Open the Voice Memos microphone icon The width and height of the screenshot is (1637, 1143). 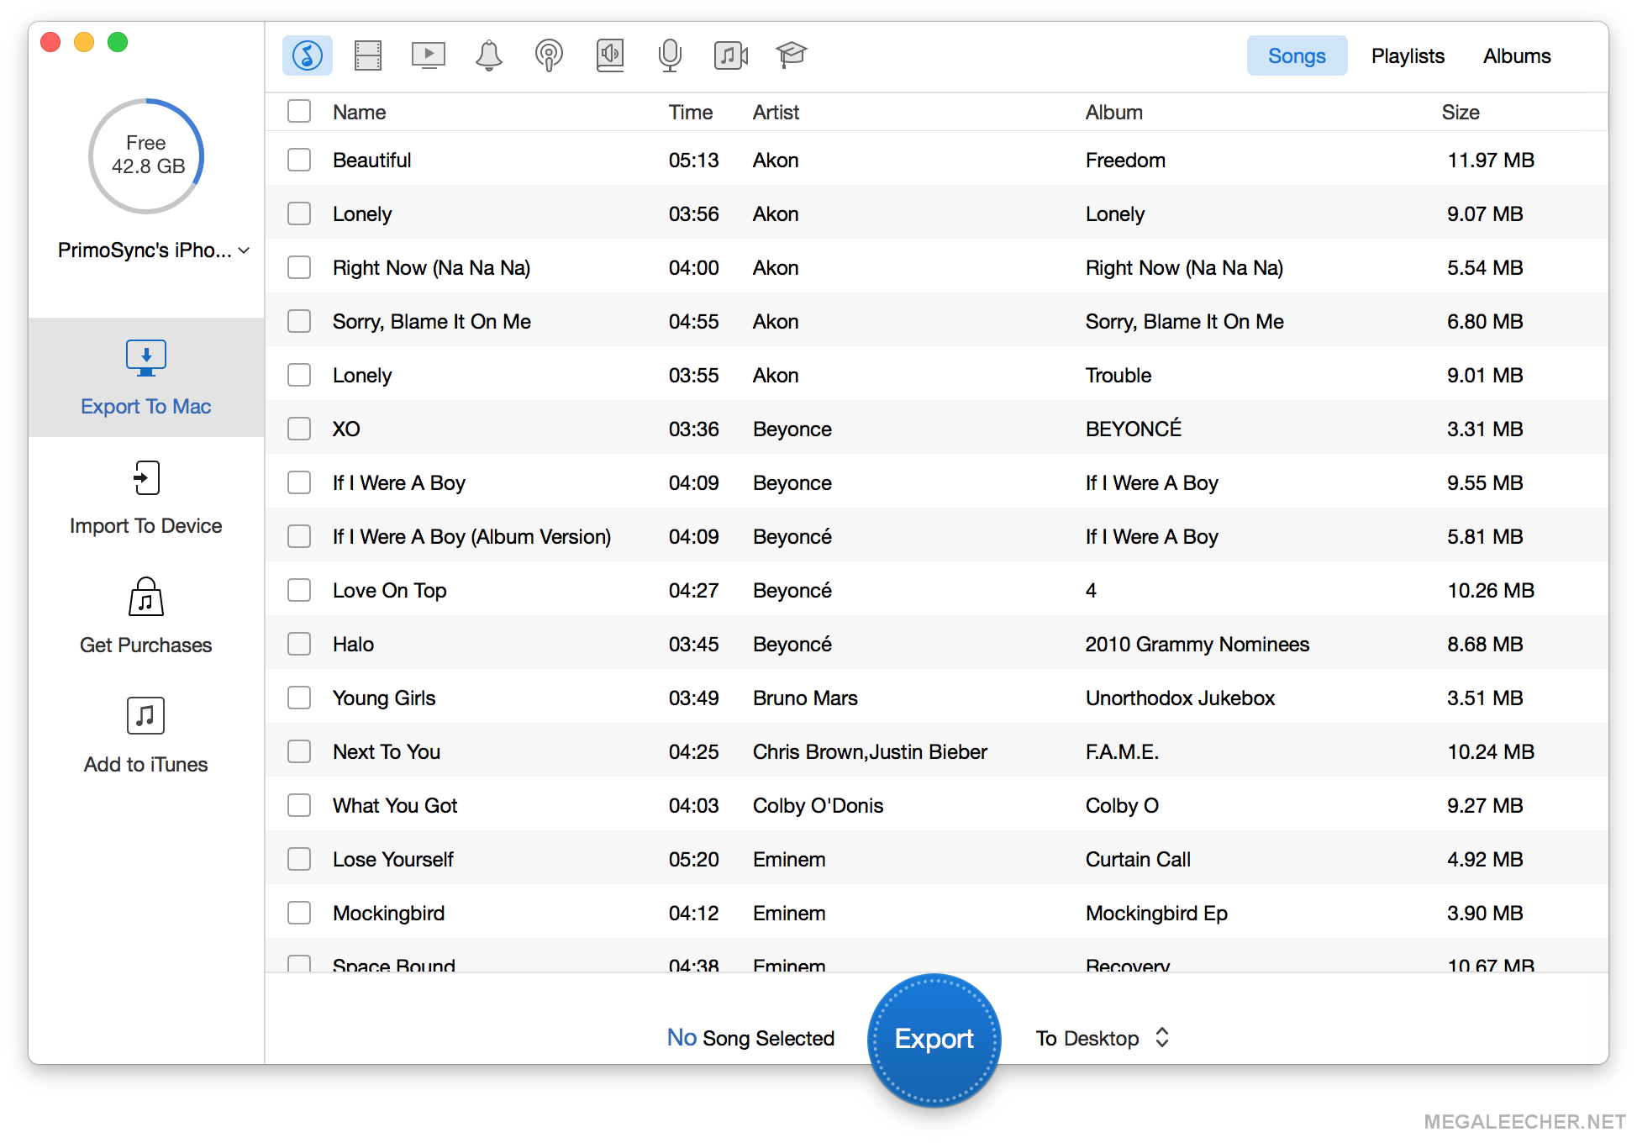670,55
